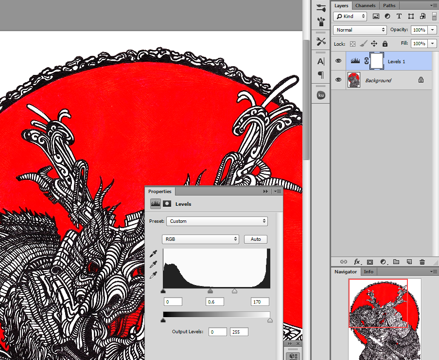Viewport: 439px width, 360px height.
Task: Toggle lock position
Action: click(374, 44)
